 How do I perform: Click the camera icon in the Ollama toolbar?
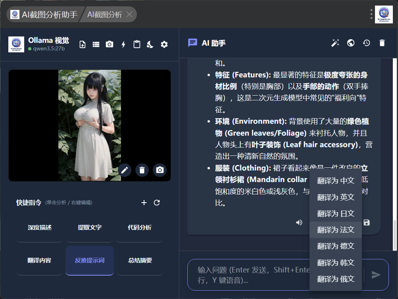point(110,44)
